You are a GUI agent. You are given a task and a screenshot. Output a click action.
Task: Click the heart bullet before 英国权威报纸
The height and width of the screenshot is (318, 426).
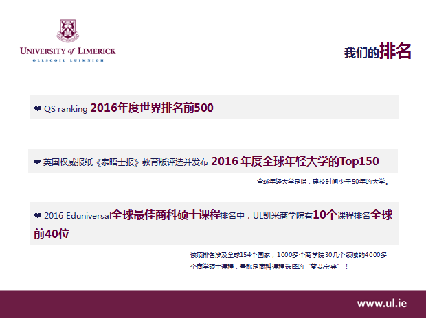pyautogui.click(x=37, y=162)
